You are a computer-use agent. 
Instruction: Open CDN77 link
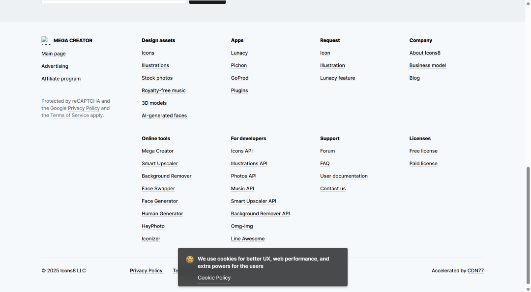475,271
